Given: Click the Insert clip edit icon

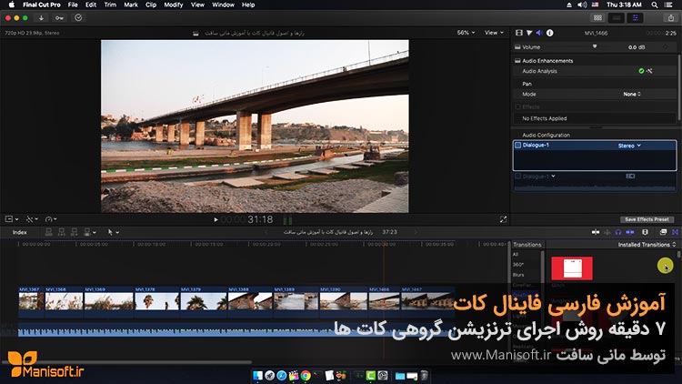Looking at the screenshot, I should point(61,232).
